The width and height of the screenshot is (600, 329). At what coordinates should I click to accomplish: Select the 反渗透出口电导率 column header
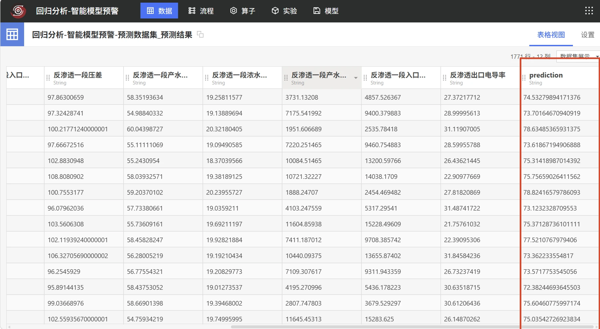[x=480, y=78]
